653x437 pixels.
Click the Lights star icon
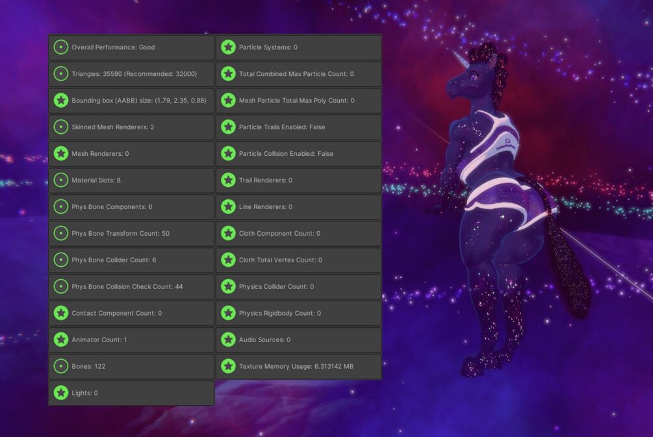tap(61, 393)
